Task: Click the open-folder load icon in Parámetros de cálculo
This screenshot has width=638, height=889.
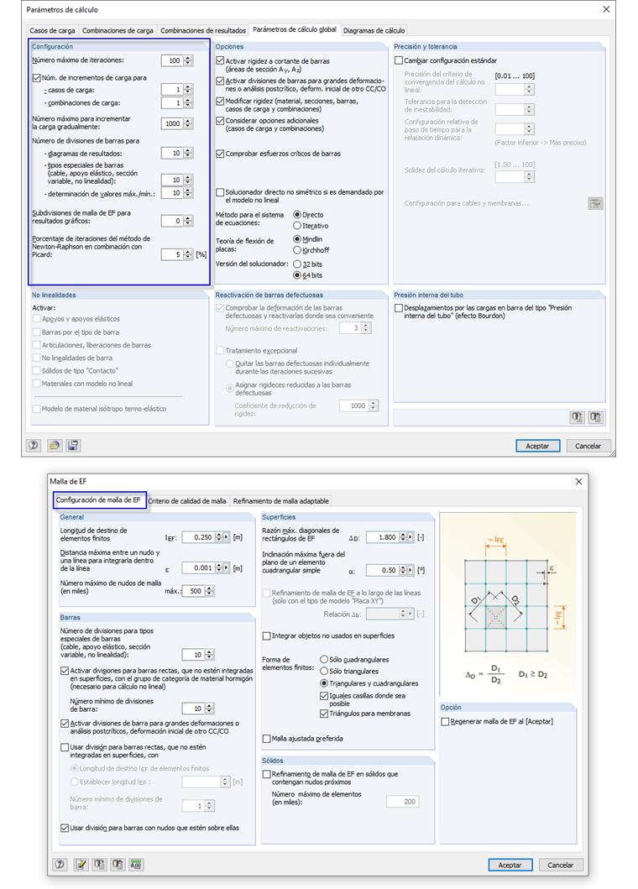Action: pos(54,446)
